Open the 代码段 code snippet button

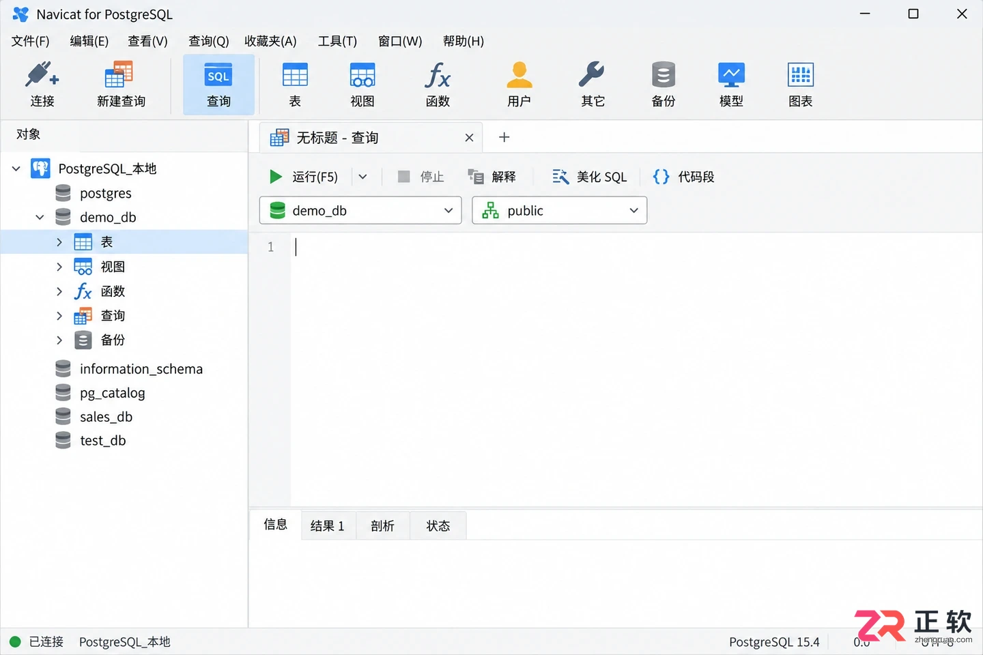pos(683,177)
